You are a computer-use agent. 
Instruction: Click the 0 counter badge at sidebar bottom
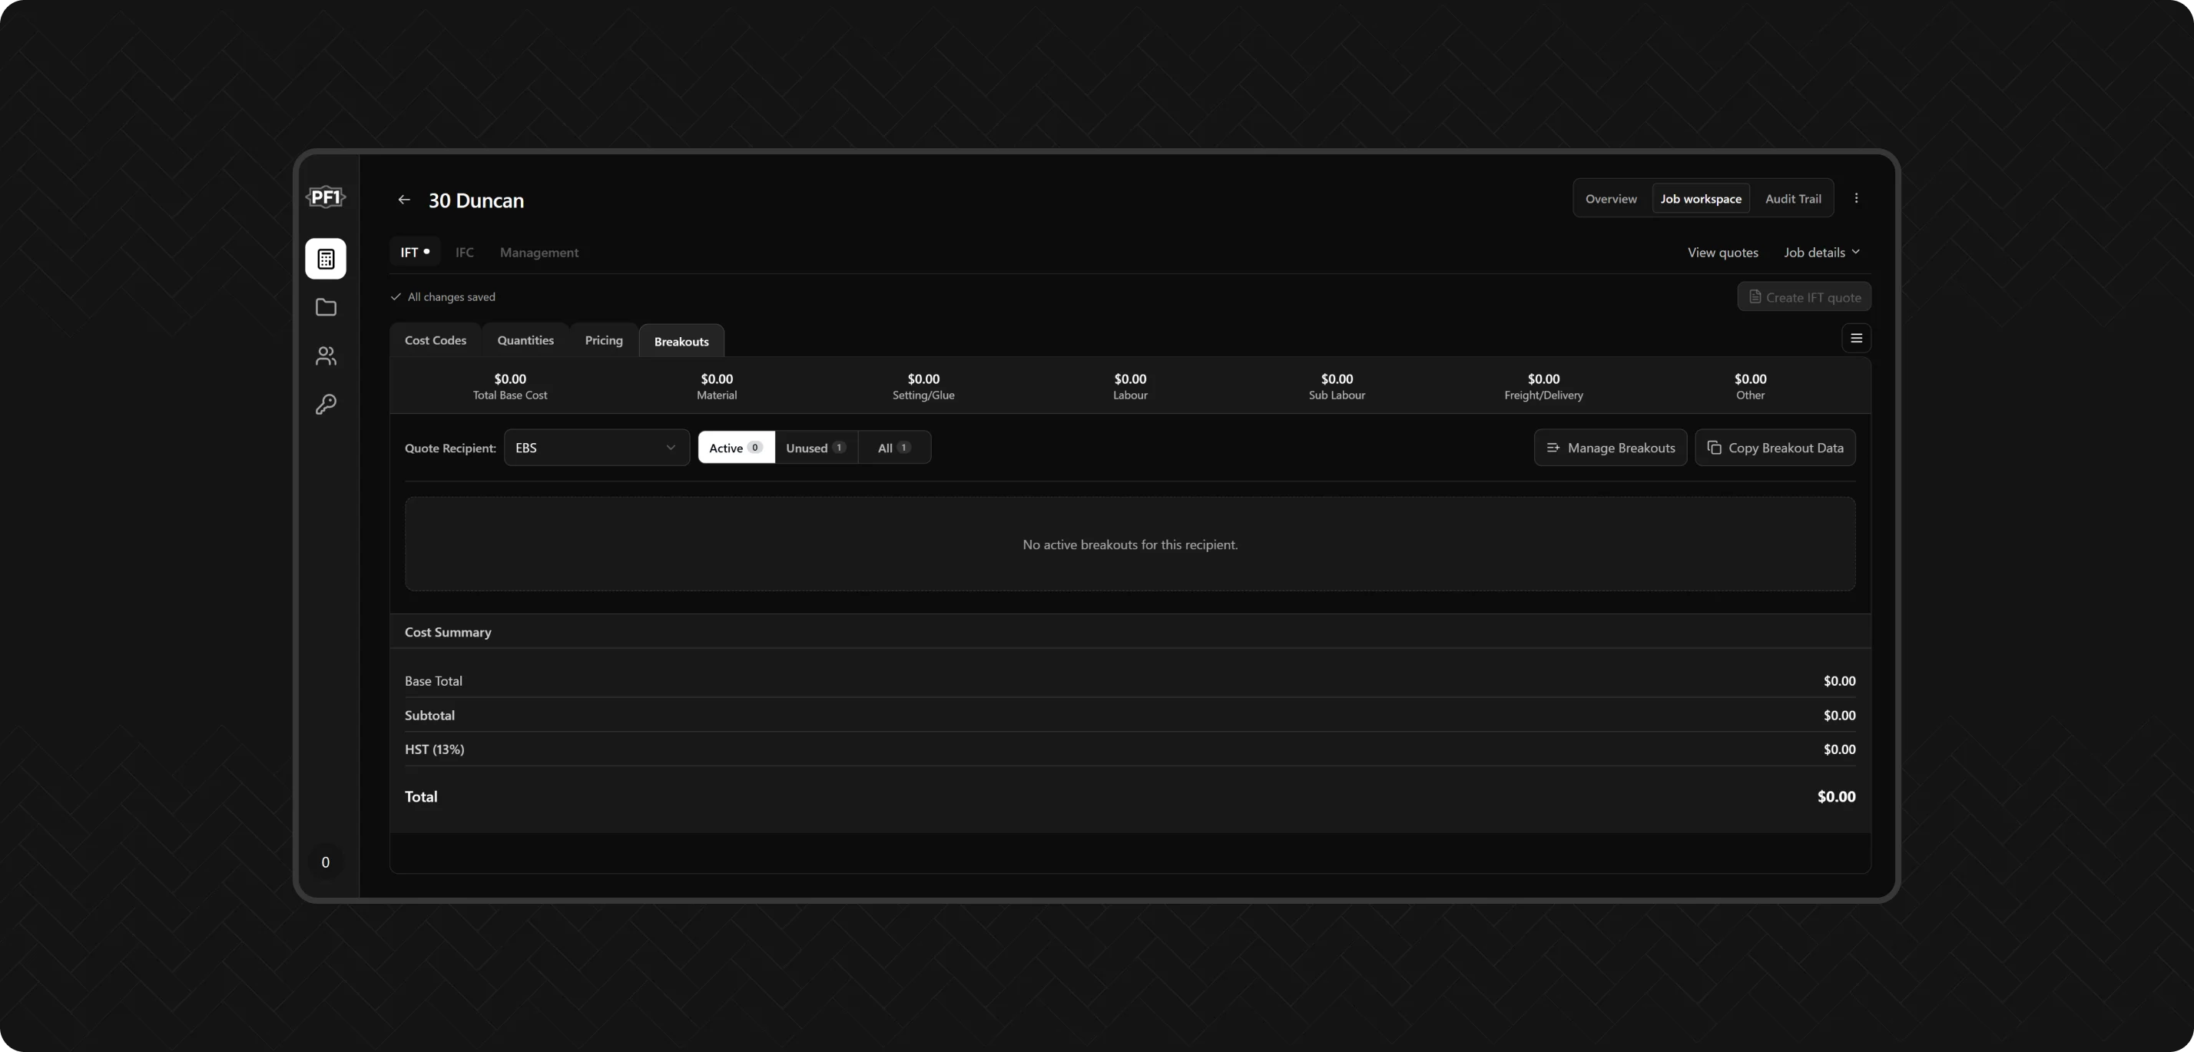(326, 862)
